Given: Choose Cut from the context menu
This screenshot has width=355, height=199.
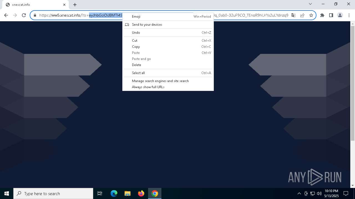Looking at the screenshot, I should pyautogui.click(x=168, y=41).
